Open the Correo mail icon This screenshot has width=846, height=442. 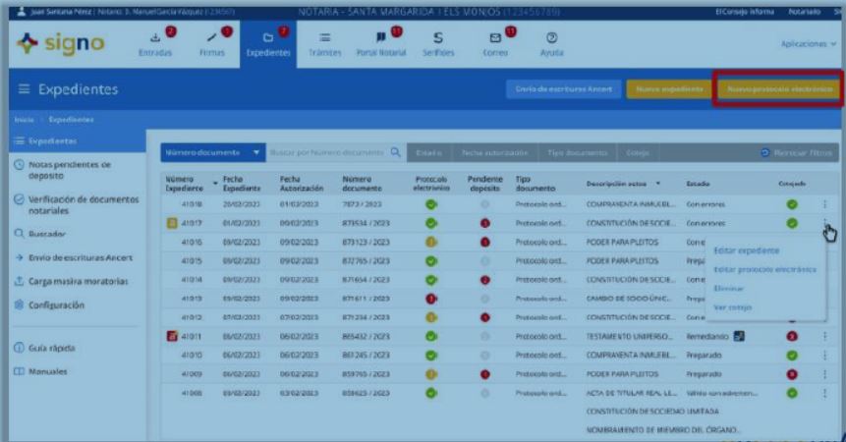(x=495, y=38)
